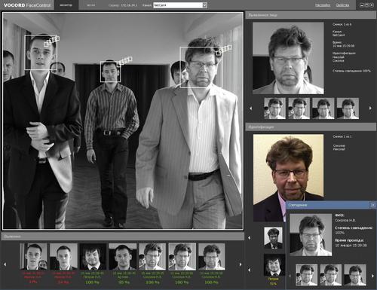
Task: Advance thumbnails in the Совпадение popup
Action: tap(372, 276)
